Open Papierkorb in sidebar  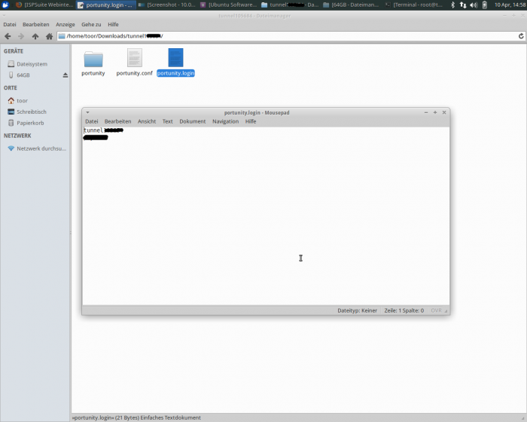tap(31, 123)
